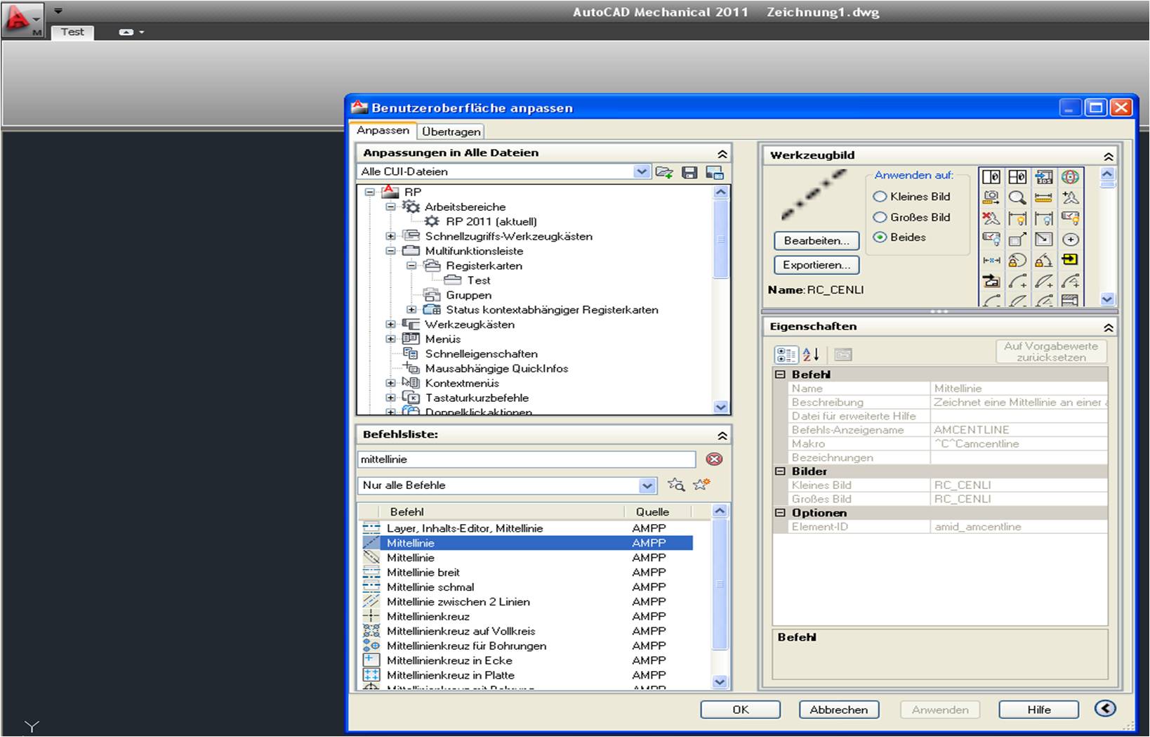
Task: Expand the Werkzeugkästen tree node
Action: click(390, 325)
